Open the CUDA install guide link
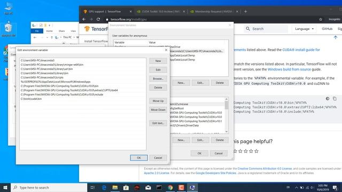 (x=301, y=50)
